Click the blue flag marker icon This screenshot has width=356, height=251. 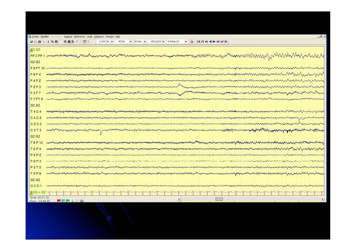[63, 201]
